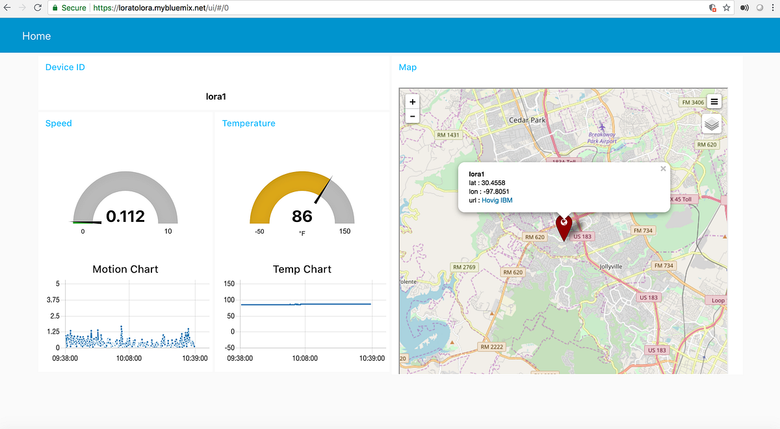Open the Hovig IBM link in the popup

coord(497,200)
